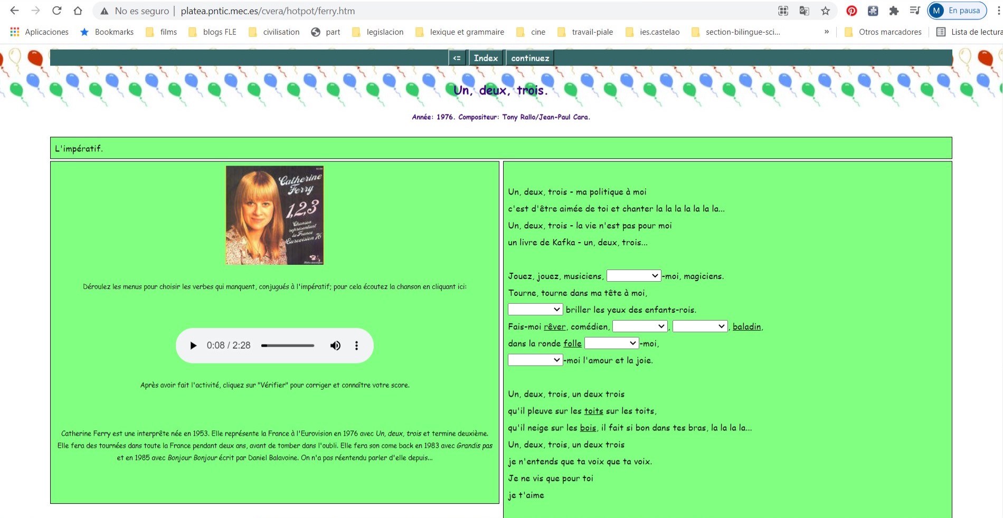Go to the browser home page icon
The height and width of the screenshot is (518, 1003).
click(x=78, y=11)
